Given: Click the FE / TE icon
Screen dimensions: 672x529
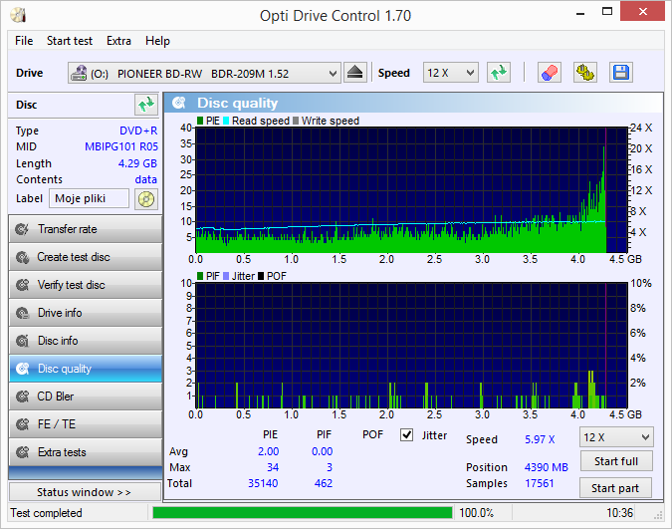Looking at the screenshot, I should pos(22,424).
